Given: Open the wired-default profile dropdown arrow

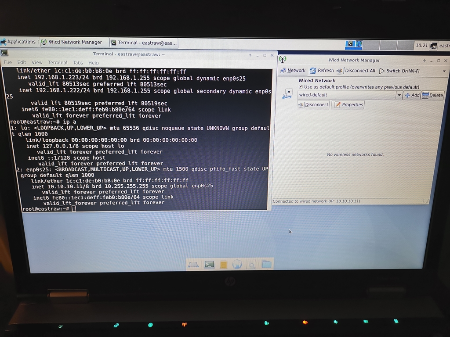Looking at the screenshot, I should 399,95.
